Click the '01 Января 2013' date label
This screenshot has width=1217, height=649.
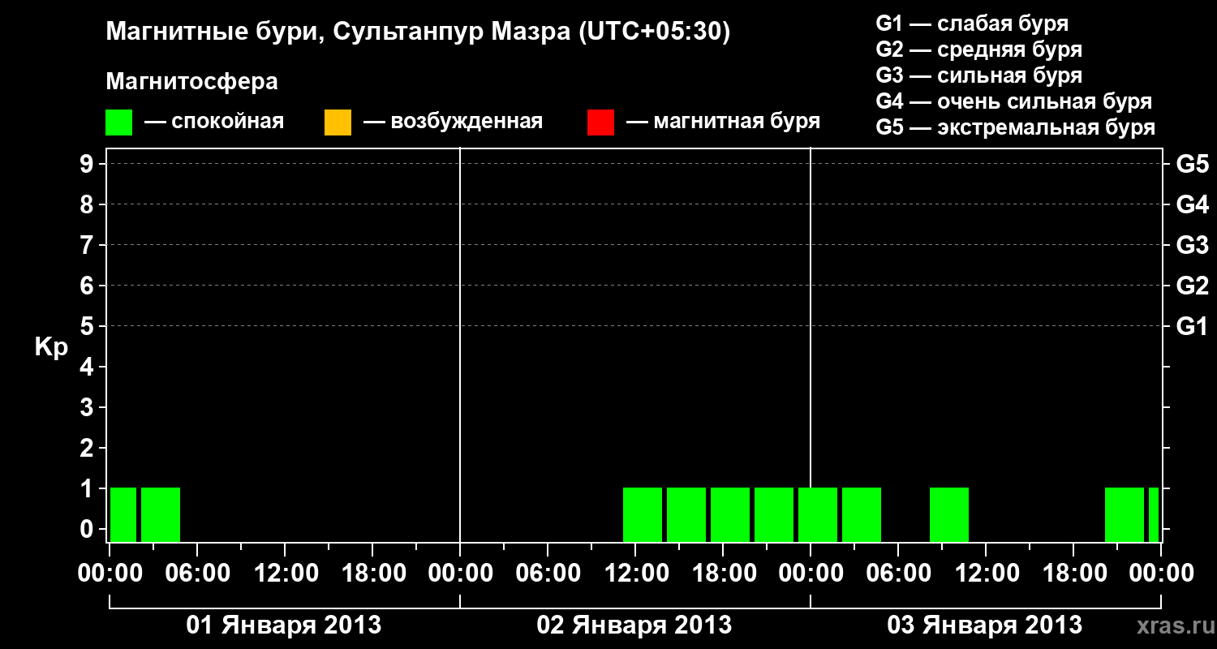coord(284,625)
